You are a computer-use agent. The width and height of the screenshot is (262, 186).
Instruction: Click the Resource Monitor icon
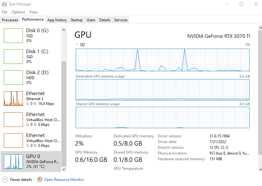point(40,180)
